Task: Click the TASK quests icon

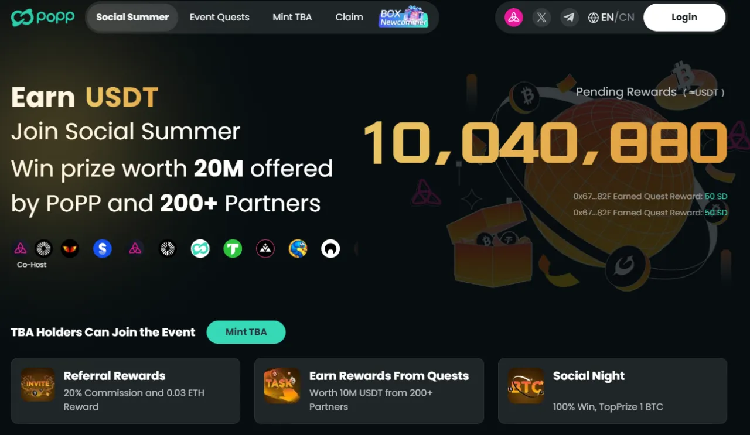Action: coord(282,385)
